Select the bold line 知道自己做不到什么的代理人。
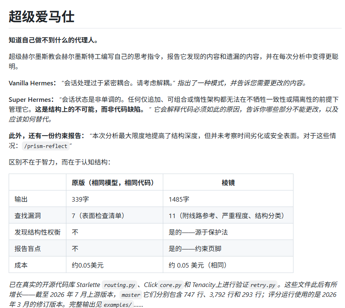The width and height of the screenshot is (345, 308). tap(53, 40)
